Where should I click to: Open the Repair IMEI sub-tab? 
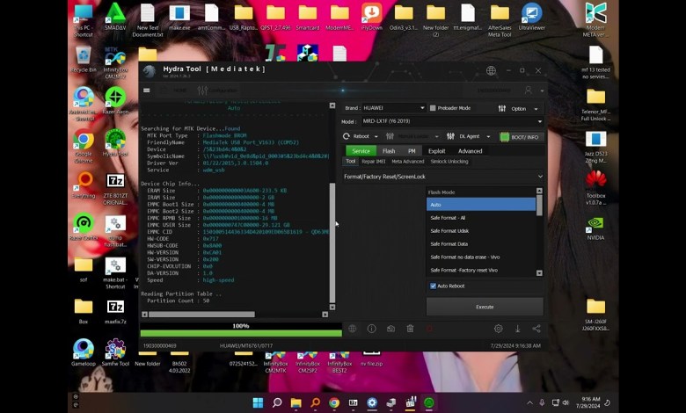click(x=373, y=162)
